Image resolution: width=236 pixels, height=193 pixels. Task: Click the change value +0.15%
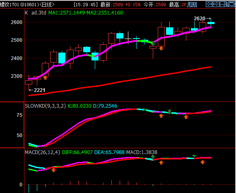coord(133,5)
